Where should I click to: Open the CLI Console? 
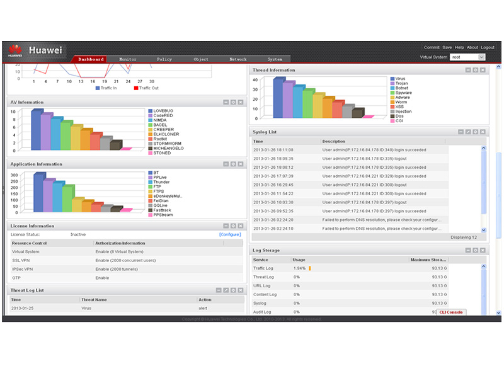[x=451, y=312]
